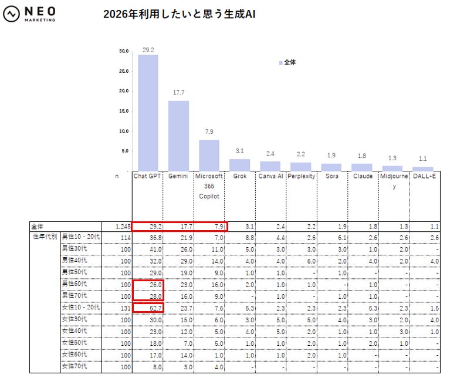Viewport: 450px width, 381px height.
Task: Click the 男性70代 row label
Action: tap(75, 296)
